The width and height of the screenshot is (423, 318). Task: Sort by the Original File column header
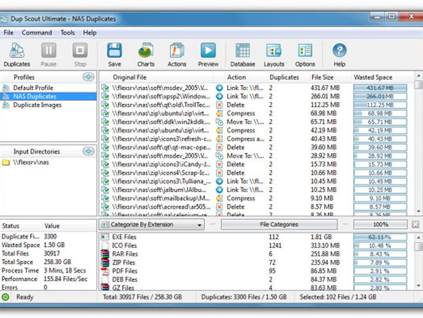click(x=129, y=77)
